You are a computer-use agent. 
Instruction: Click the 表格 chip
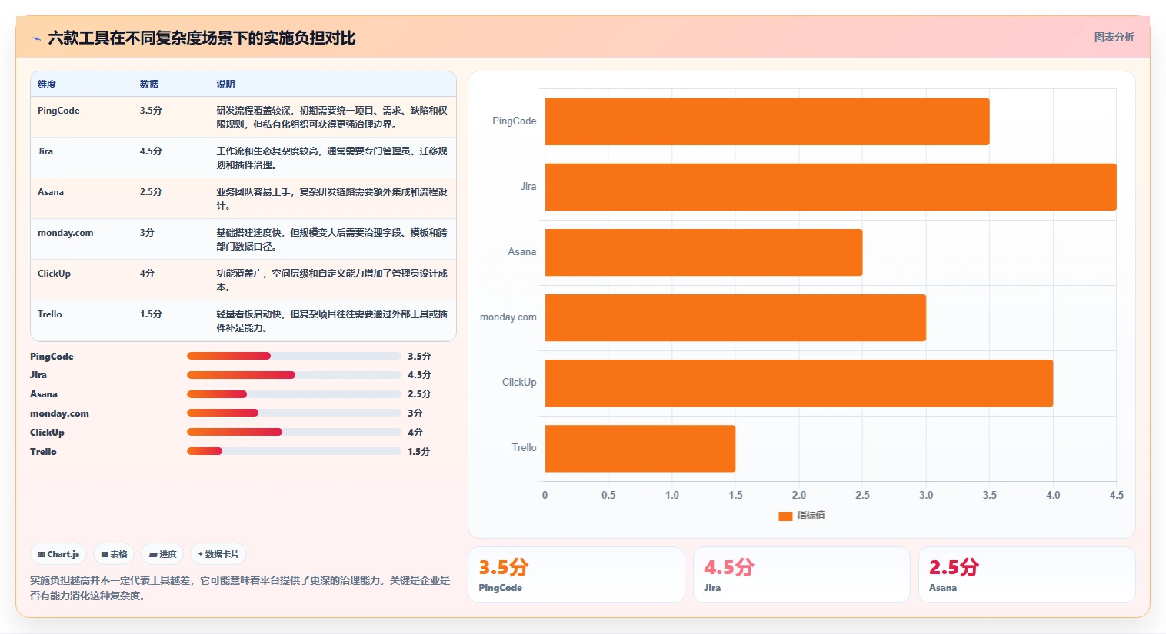pyautogui.click(x=114, y=554)
